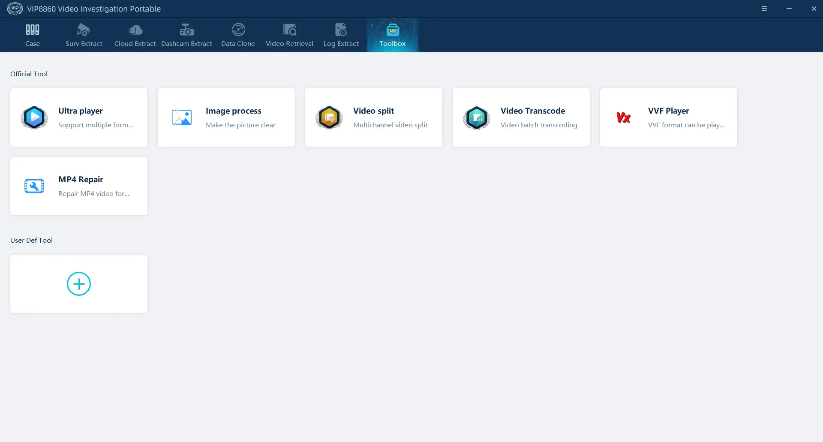Image resolution: width=823 pixels, height=442 pixels.
Task: Switch to Surv Extract tab
Action: [x=84, y=35]
